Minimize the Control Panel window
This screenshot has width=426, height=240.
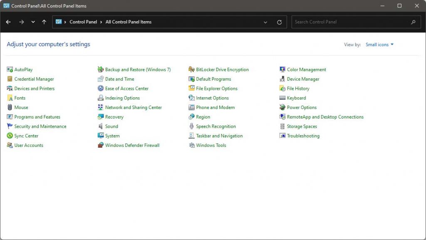coord(382,6)
